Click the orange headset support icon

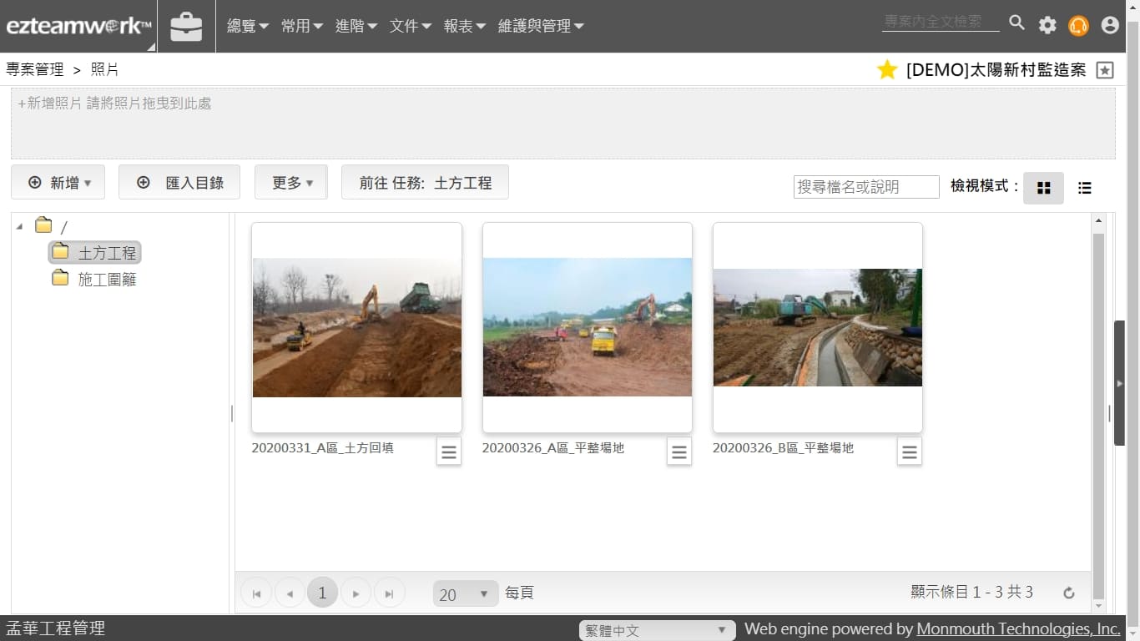tap(1078, 25)
